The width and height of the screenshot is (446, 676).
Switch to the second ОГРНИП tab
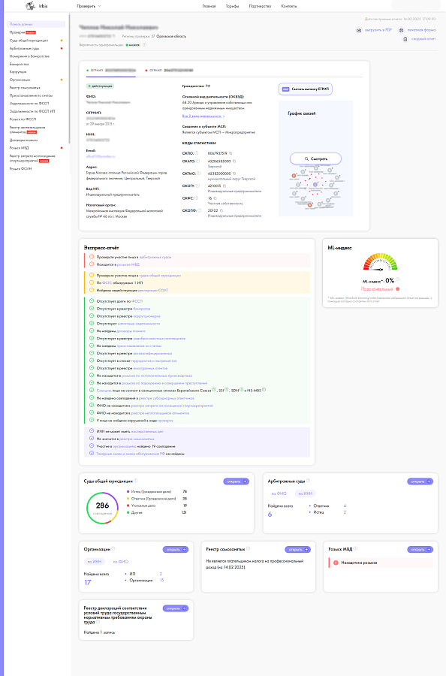(170, 70)
